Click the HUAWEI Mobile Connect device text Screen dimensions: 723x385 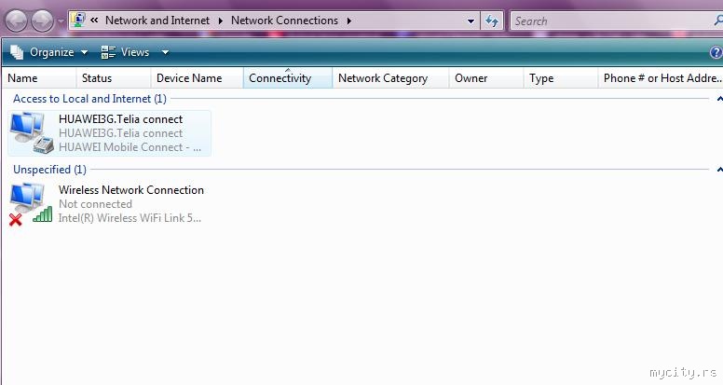click(x=130, y=147)
